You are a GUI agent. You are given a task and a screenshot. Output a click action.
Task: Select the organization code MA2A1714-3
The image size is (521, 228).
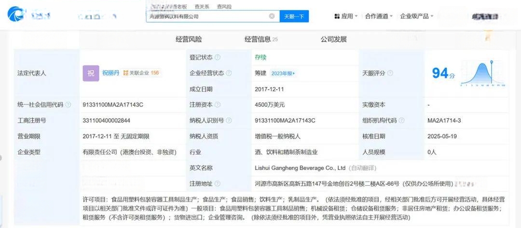click(x=444, y=121)
